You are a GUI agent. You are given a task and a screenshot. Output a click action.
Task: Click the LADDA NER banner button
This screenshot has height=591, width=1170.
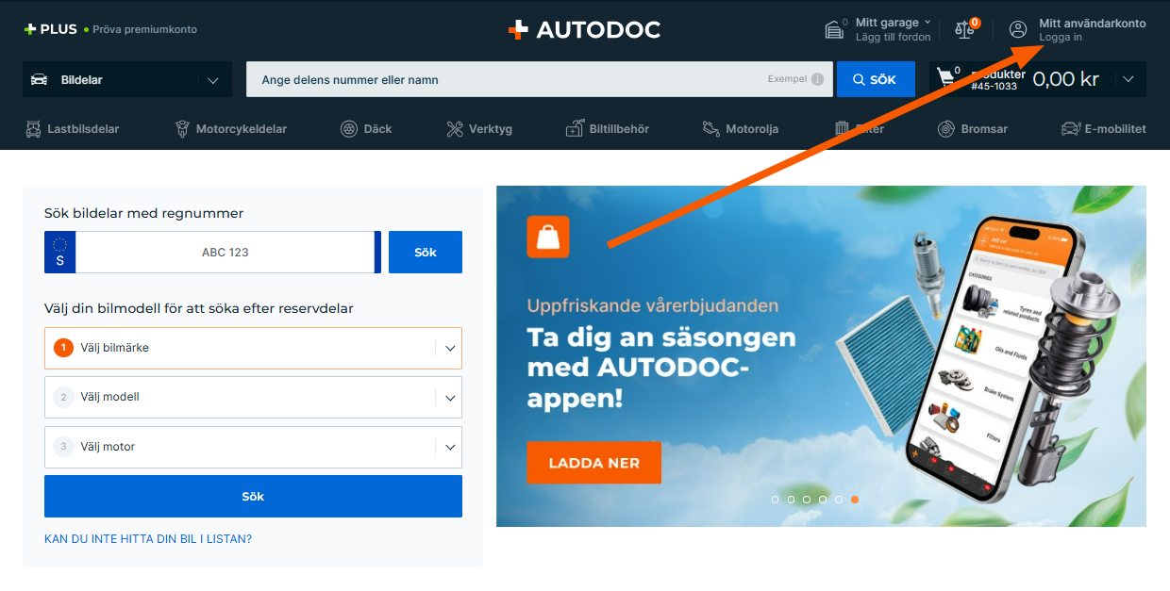(593, 463)
